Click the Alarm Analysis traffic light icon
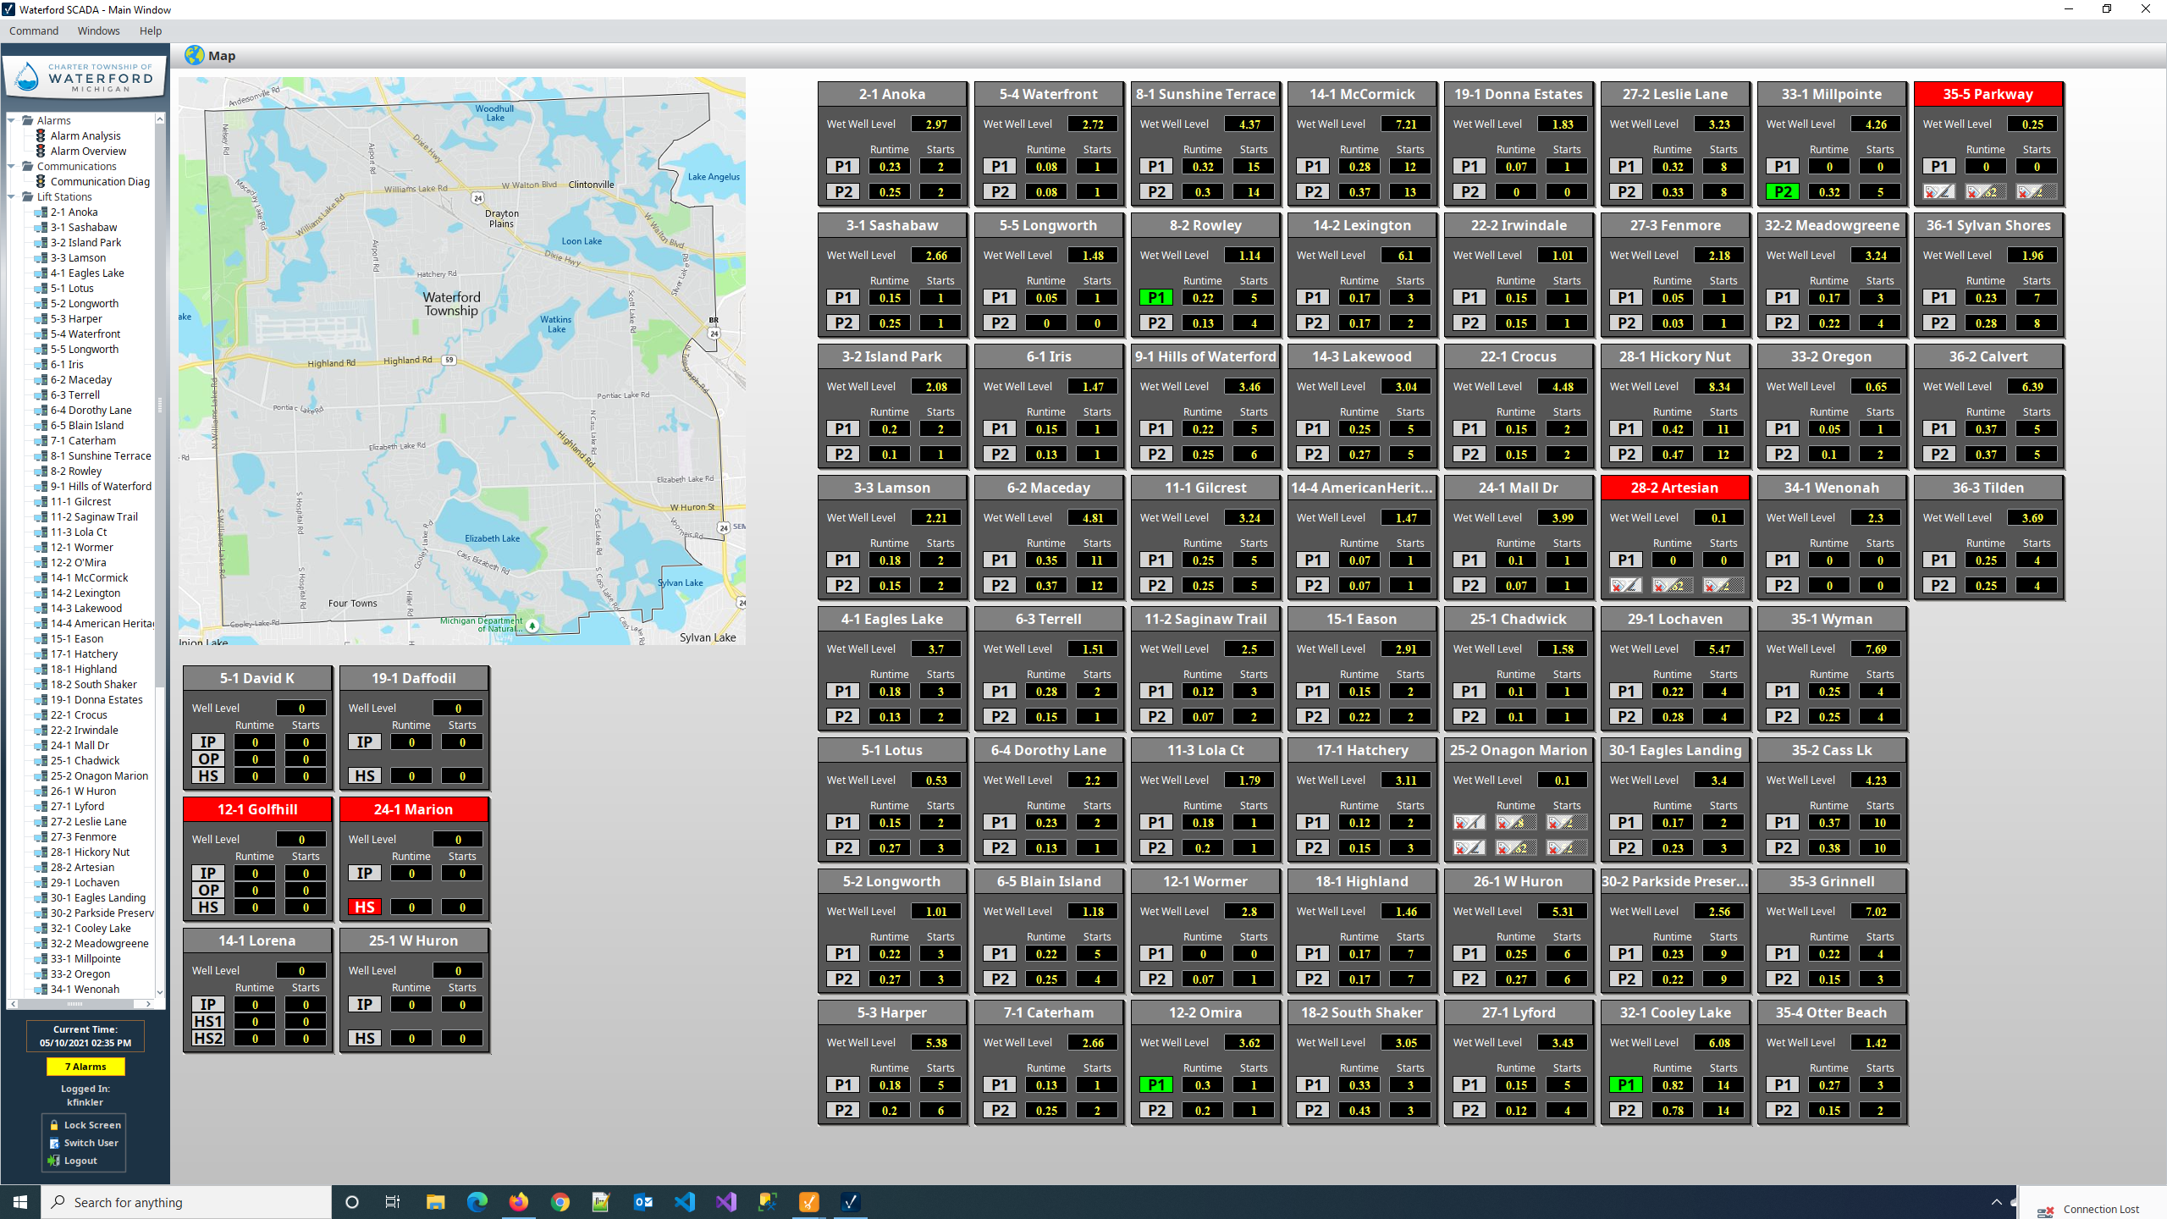Screen dimensions: 2167x1219 pyautogui.click(x=40, y=135)
